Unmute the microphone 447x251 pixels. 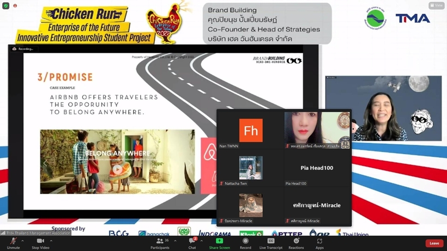[13, 242]
